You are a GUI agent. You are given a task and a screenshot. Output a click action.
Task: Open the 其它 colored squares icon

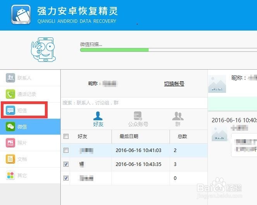coord(10,175)
